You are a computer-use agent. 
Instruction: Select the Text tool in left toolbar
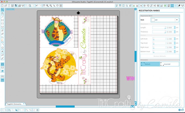pos(2,51)
